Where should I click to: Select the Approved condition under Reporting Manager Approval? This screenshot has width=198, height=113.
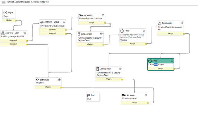click(x=14, y=40)
